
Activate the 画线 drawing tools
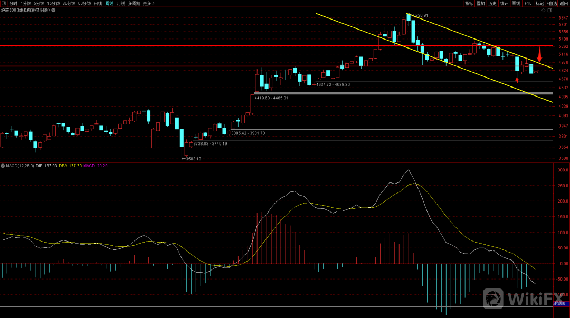coord(516,3)
